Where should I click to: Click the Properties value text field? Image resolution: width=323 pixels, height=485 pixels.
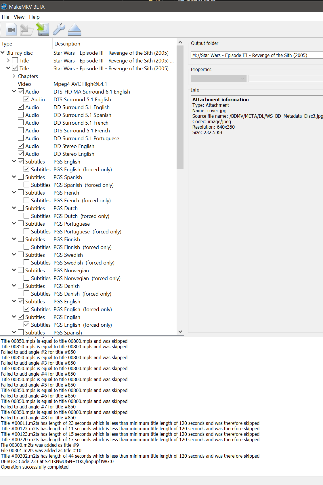[286, 78]
